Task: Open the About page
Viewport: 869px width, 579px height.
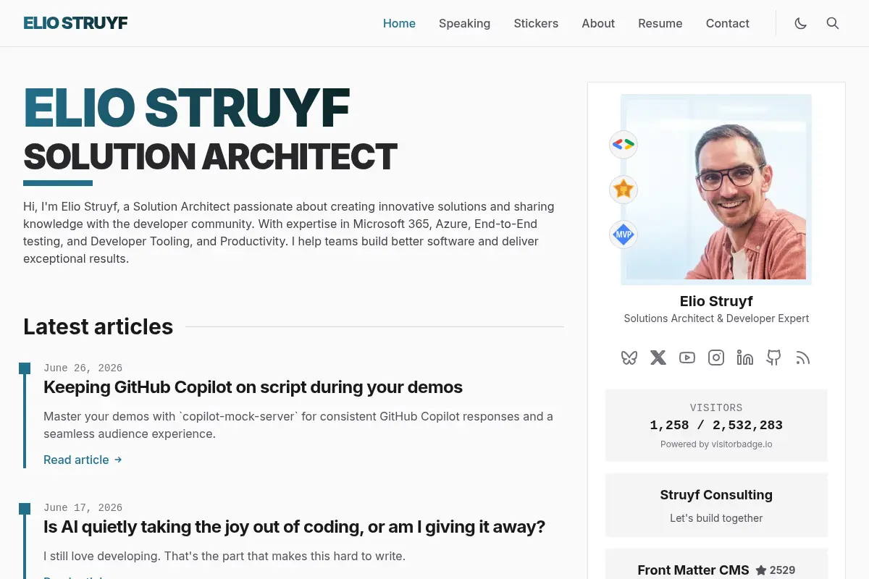Action: click(598, 23)
